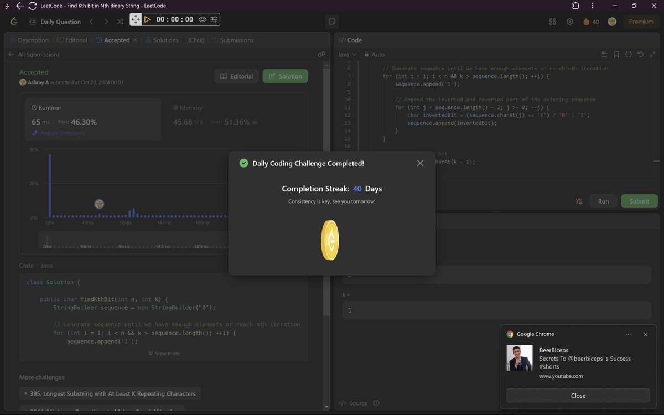Start the timer with the play icon
This screenshot has height=415, width=664.
click(x=147, y=19)
